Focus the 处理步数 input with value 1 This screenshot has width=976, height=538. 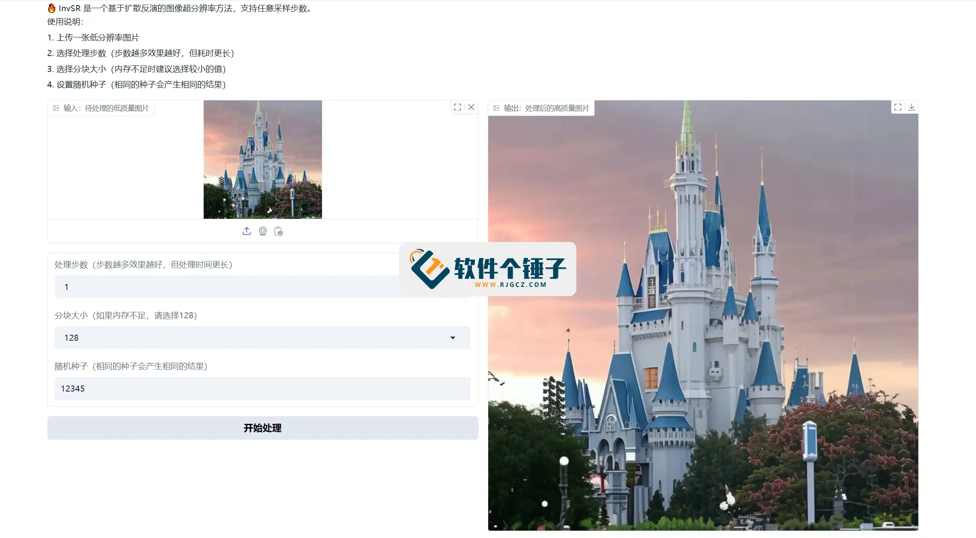[263, 287]
